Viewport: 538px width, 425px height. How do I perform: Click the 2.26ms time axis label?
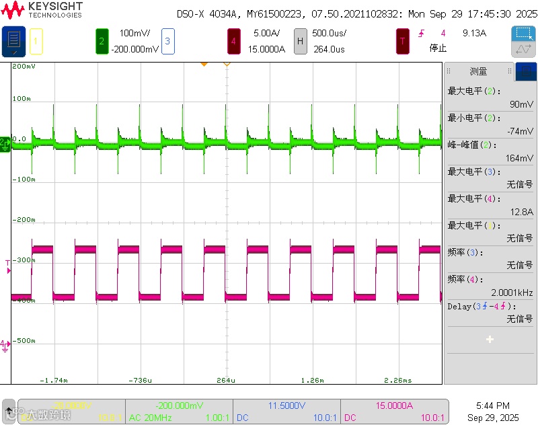click(x=398, y=380)
